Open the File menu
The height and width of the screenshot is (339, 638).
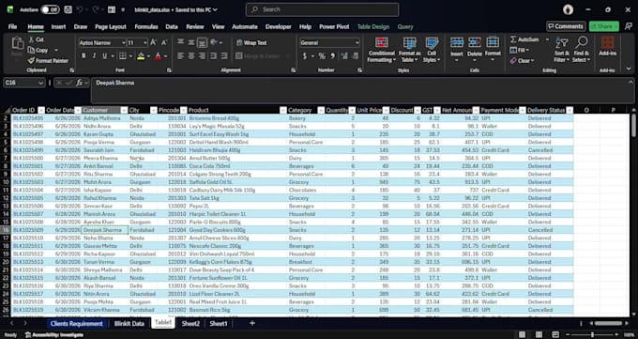(12, 26)
